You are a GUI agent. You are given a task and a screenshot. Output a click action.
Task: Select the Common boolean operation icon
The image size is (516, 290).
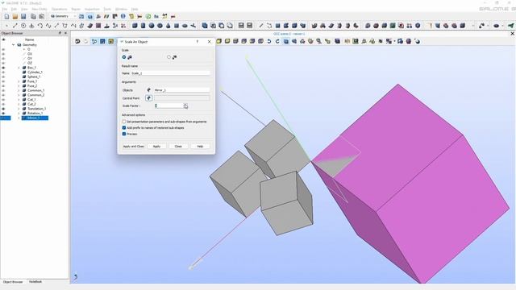[x=213, y=25]
